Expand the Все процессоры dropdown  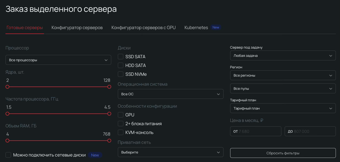click(x=58, y=60)
